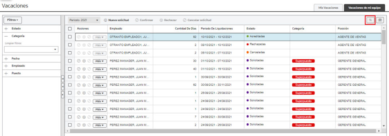Reject icon in the 40-day PEREZ MANAGER row
The height and width of the screenshot is (136, 389).
click(x=84, y=69)
